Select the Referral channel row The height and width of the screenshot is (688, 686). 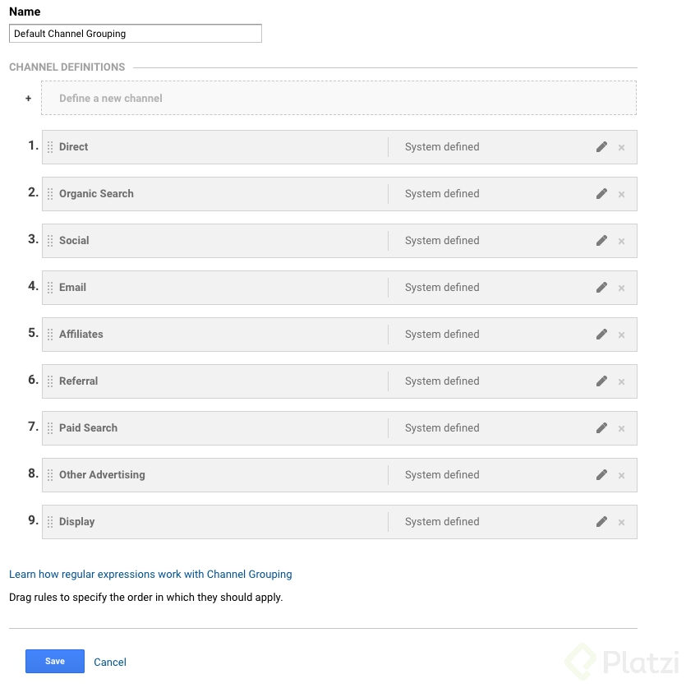[214, 381]
